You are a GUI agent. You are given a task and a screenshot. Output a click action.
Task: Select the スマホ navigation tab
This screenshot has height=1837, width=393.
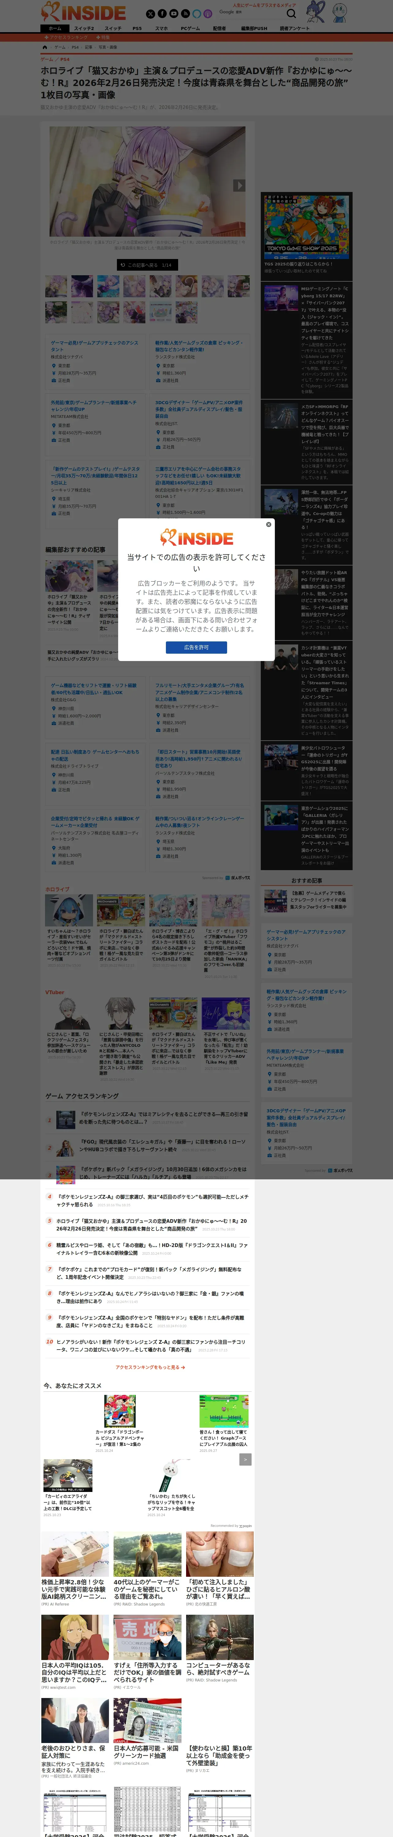tap(161, 28)
